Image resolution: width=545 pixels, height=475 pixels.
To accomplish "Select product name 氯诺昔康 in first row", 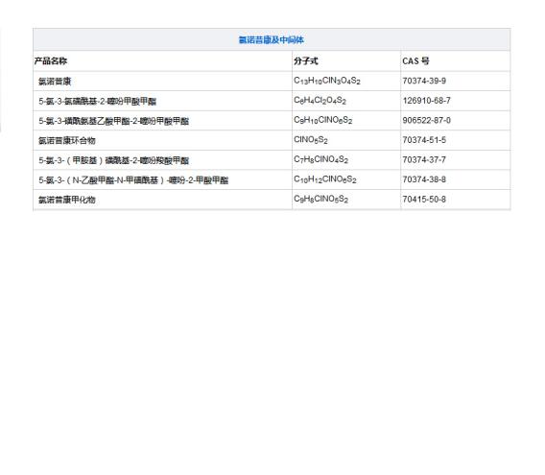I will pyautogui.click(x=55, y=82).
